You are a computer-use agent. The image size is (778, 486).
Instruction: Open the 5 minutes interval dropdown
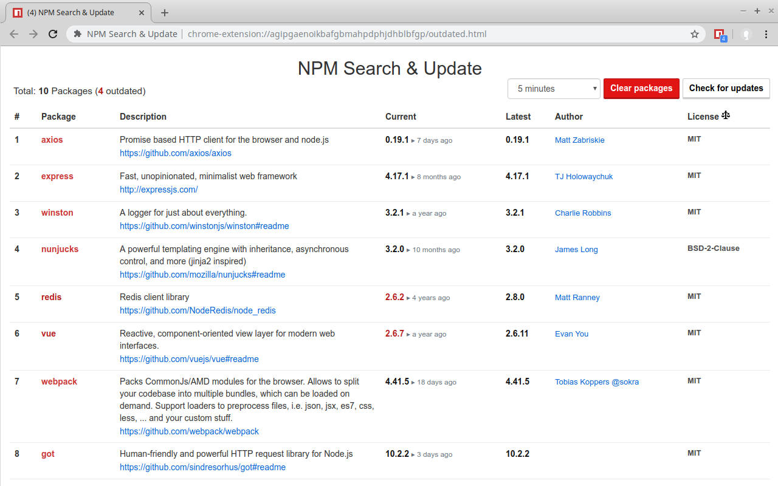coord(554,89)
